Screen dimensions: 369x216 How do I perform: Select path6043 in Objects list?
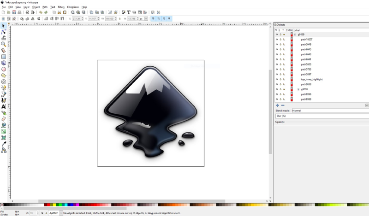pyautogui.click(x=306, y=54)
